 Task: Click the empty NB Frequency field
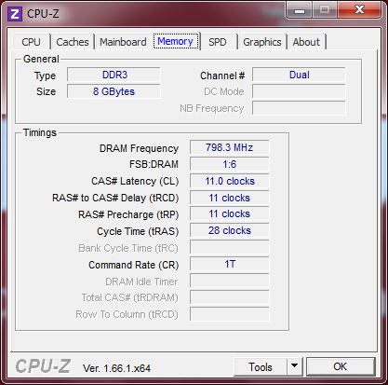299,108
